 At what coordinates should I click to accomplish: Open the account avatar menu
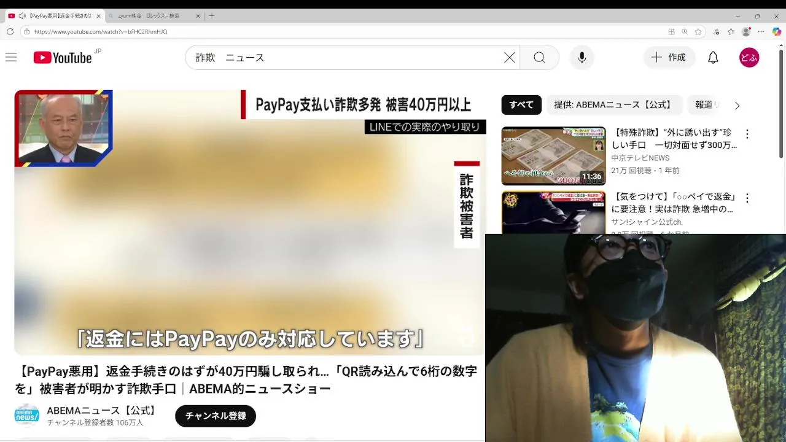pos(749,58)
